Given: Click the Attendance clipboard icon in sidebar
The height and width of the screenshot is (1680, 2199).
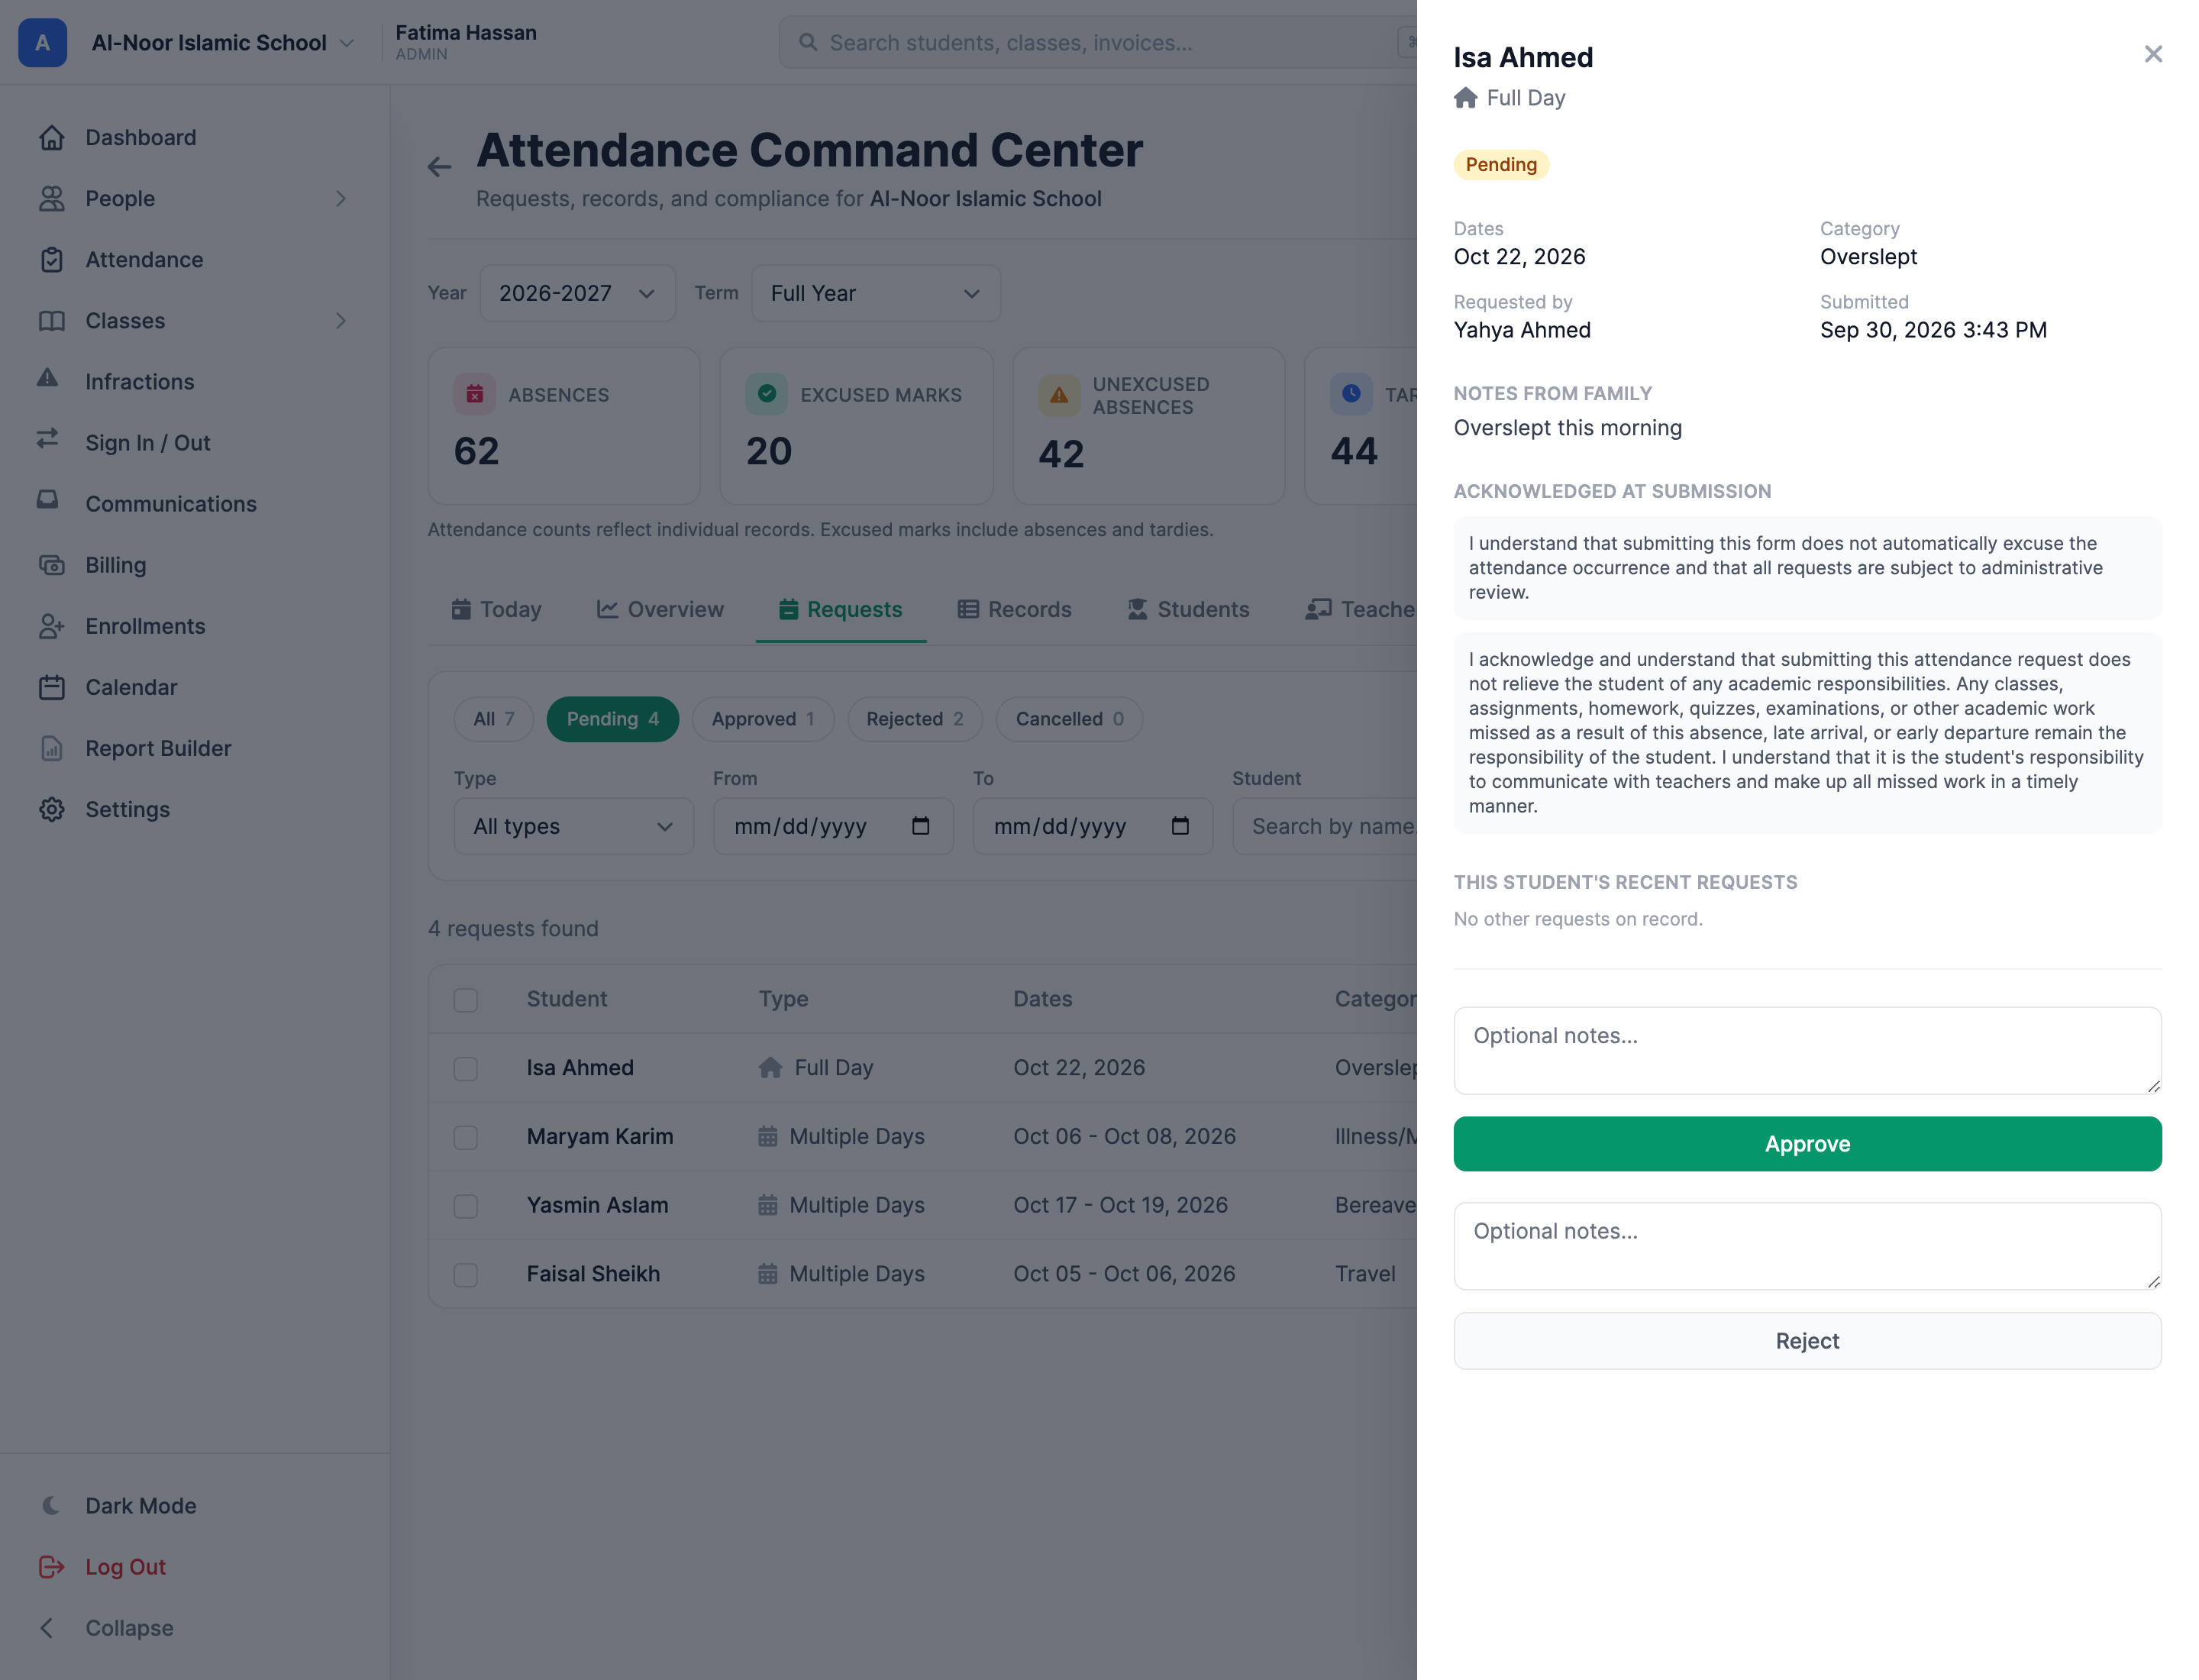Looking at the screenshot, I should (51, 260).
